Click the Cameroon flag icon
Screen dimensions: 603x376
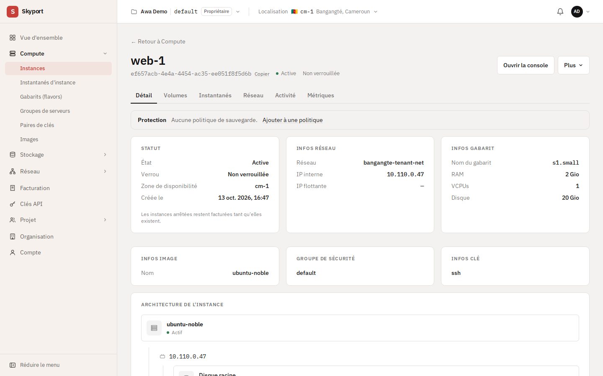(294, 12)
